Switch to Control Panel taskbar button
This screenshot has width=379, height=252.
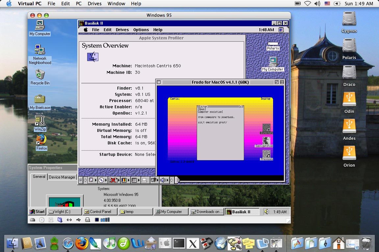100,212
